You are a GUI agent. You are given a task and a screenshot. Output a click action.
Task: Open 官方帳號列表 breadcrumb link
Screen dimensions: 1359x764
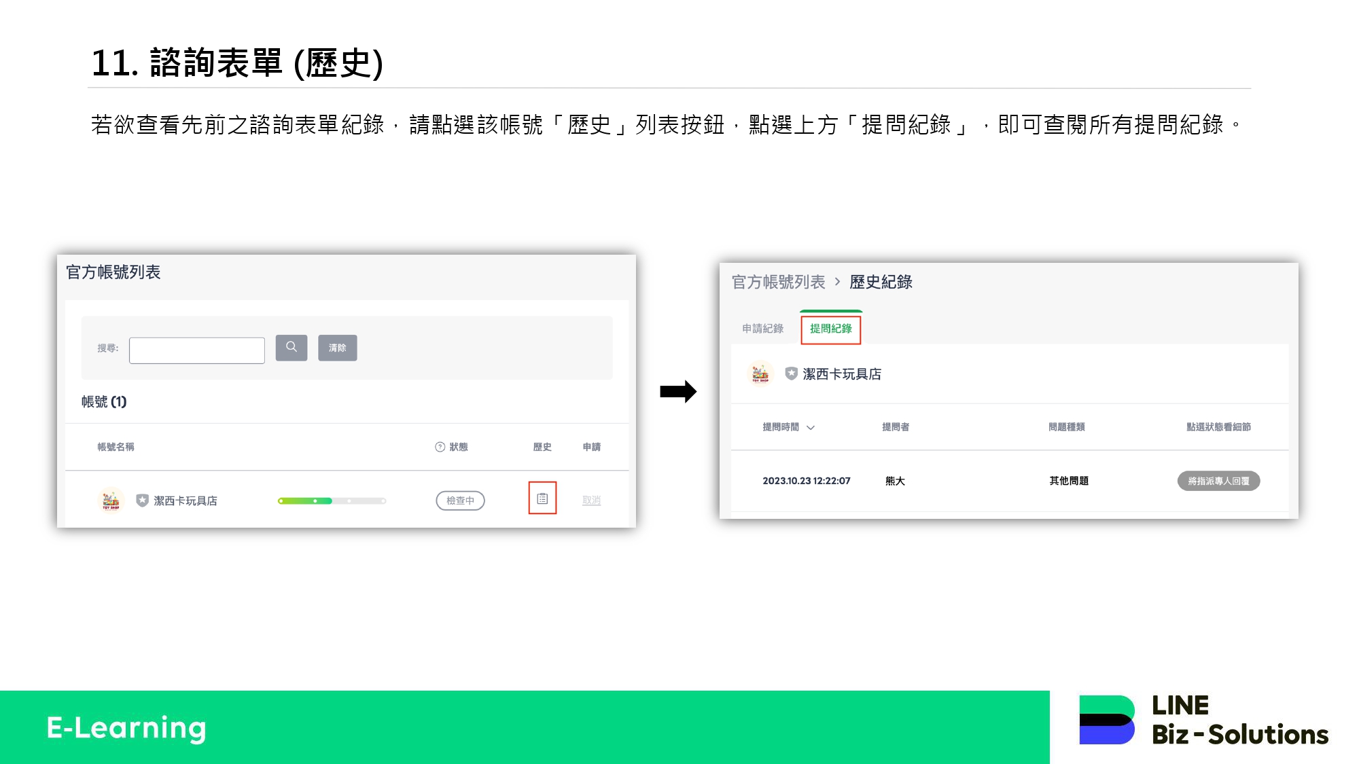pos(778,282)
